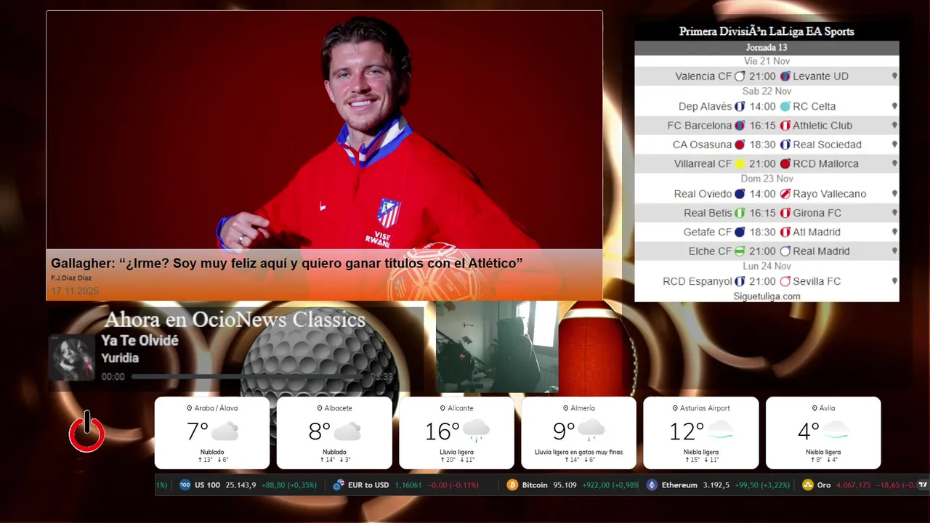Viewport: 930px width, 523px height.
Task: Open the Almería weather card
Action: [x=579, y=433]
